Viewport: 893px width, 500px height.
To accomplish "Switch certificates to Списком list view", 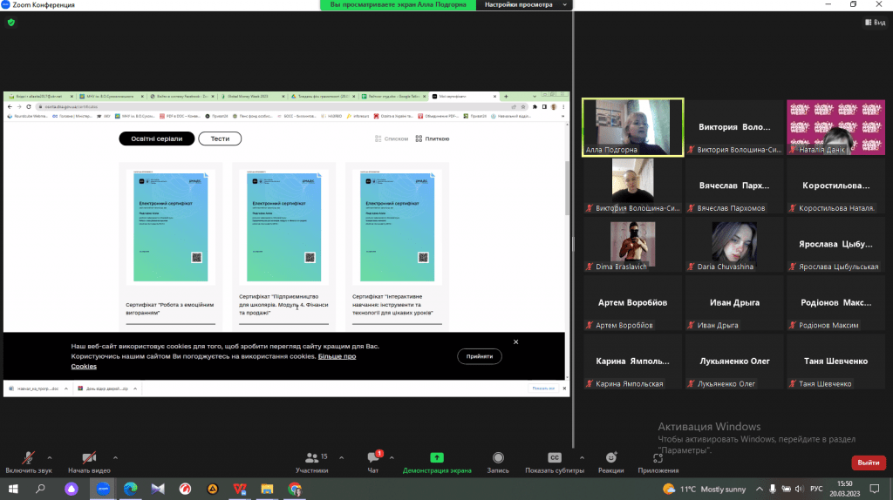I will coord(392,139).
